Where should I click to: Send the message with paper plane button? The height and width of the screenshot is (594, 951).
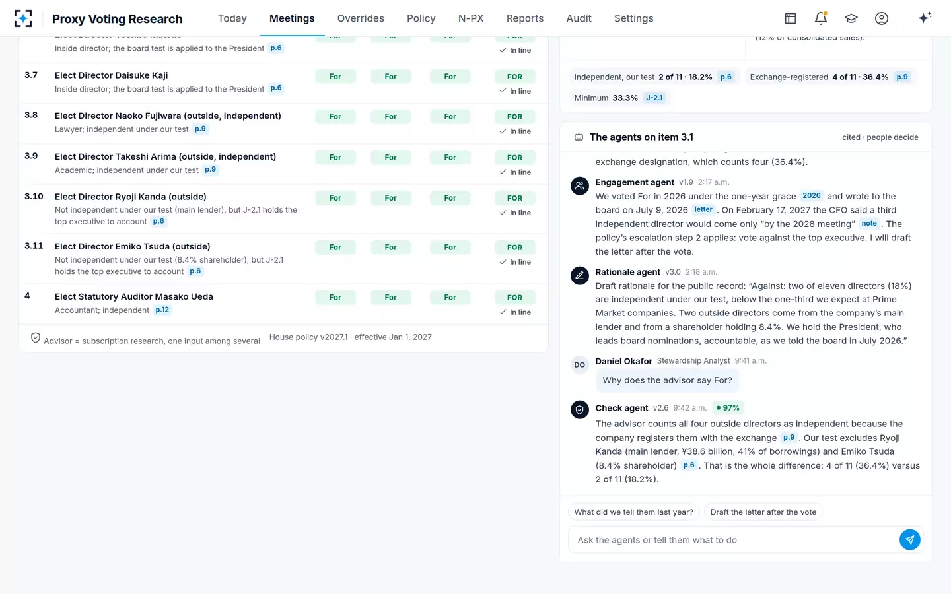909,540
